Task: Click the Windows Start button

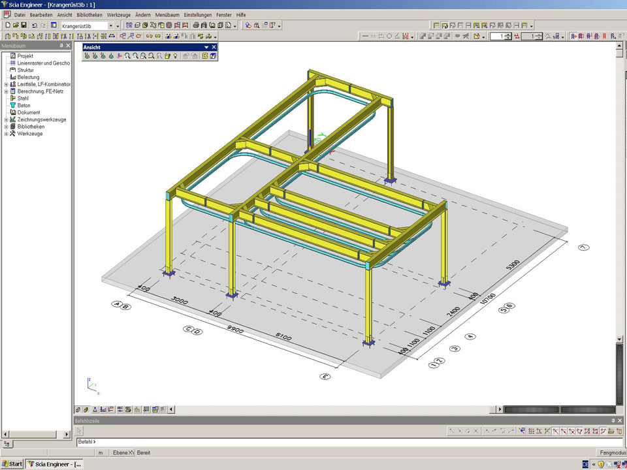Action: pyautogui.click(x=12, y=464)
